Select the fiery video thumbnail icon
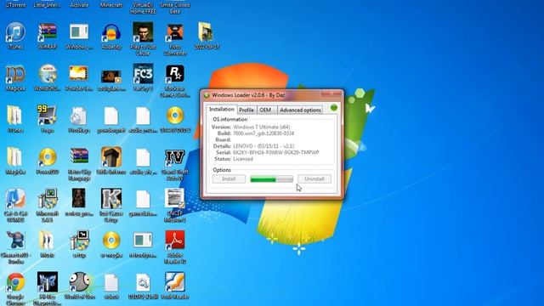 [x=79, y=74]
